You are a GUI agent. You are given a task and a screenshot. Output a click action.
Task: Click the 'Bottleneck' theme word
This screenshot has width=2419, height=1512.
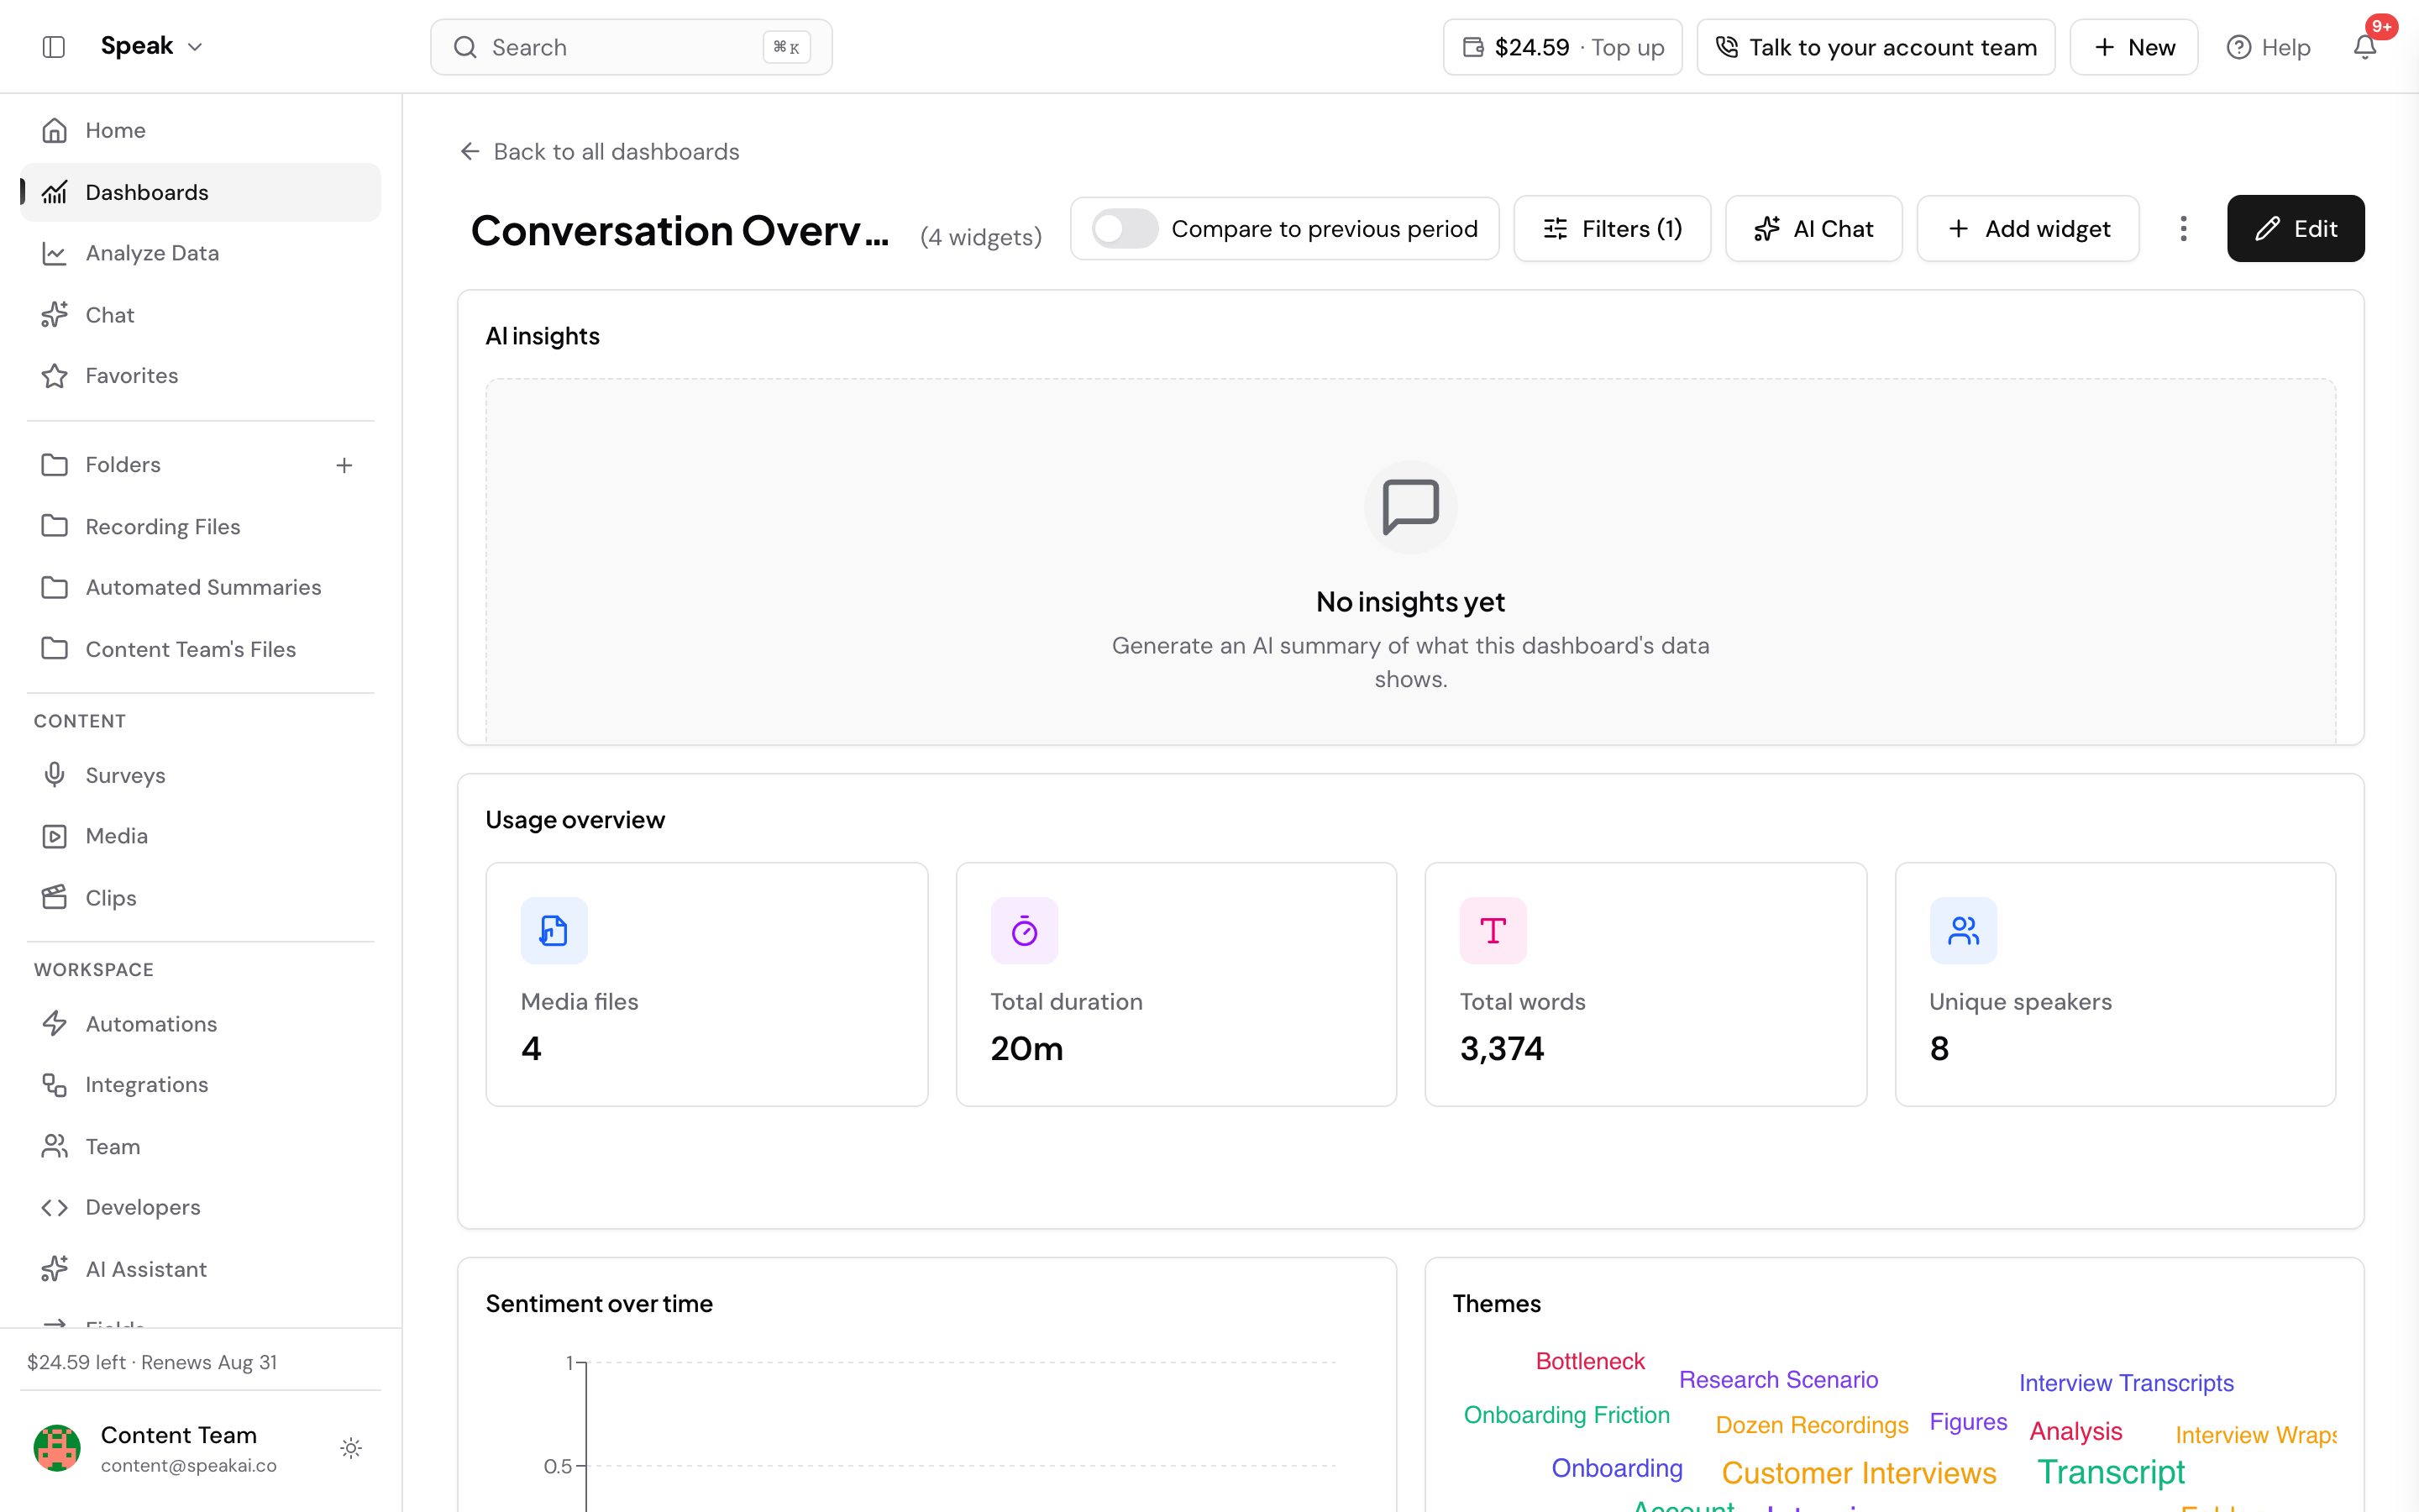tap(1589, 1361)
